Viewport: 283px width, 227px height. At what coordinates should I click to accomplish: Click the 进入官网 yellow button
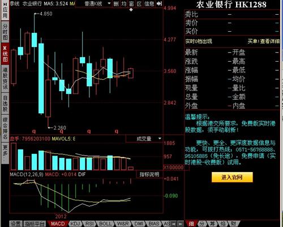232,177
